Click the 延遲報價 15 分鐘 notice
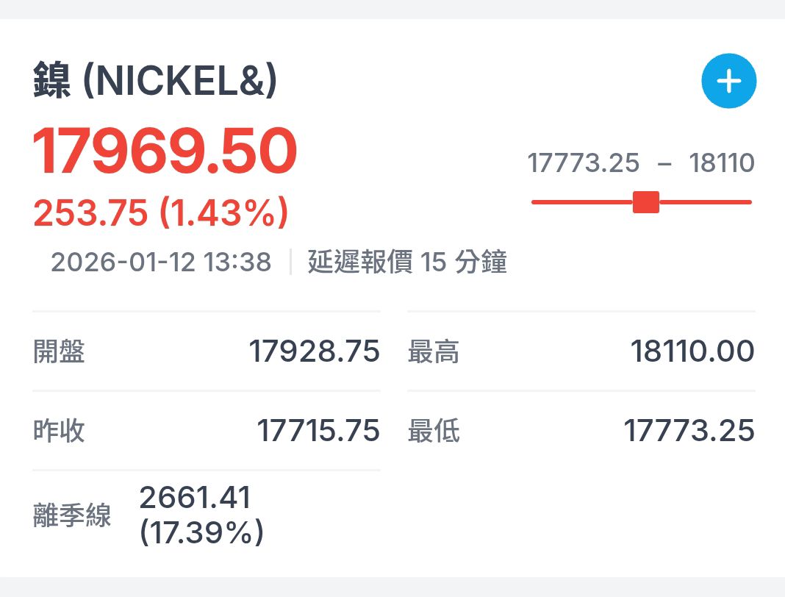This screenshot has height=597, width=785. pos(407,262)
